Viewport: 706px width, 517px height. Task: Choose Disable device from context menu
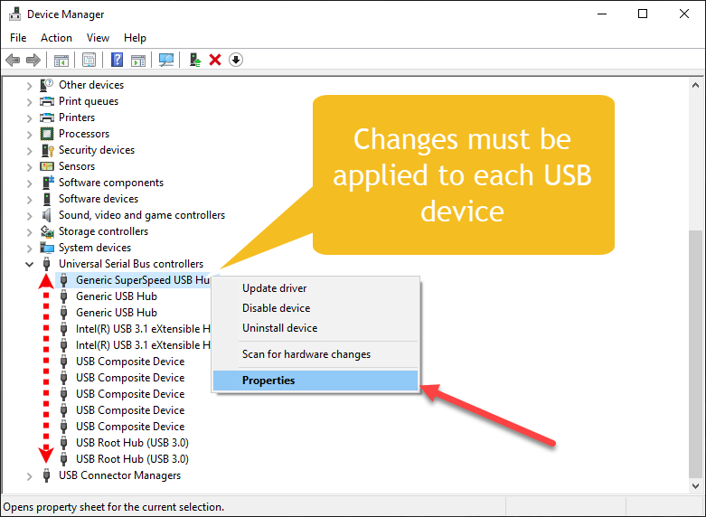[x=315, y=308]
